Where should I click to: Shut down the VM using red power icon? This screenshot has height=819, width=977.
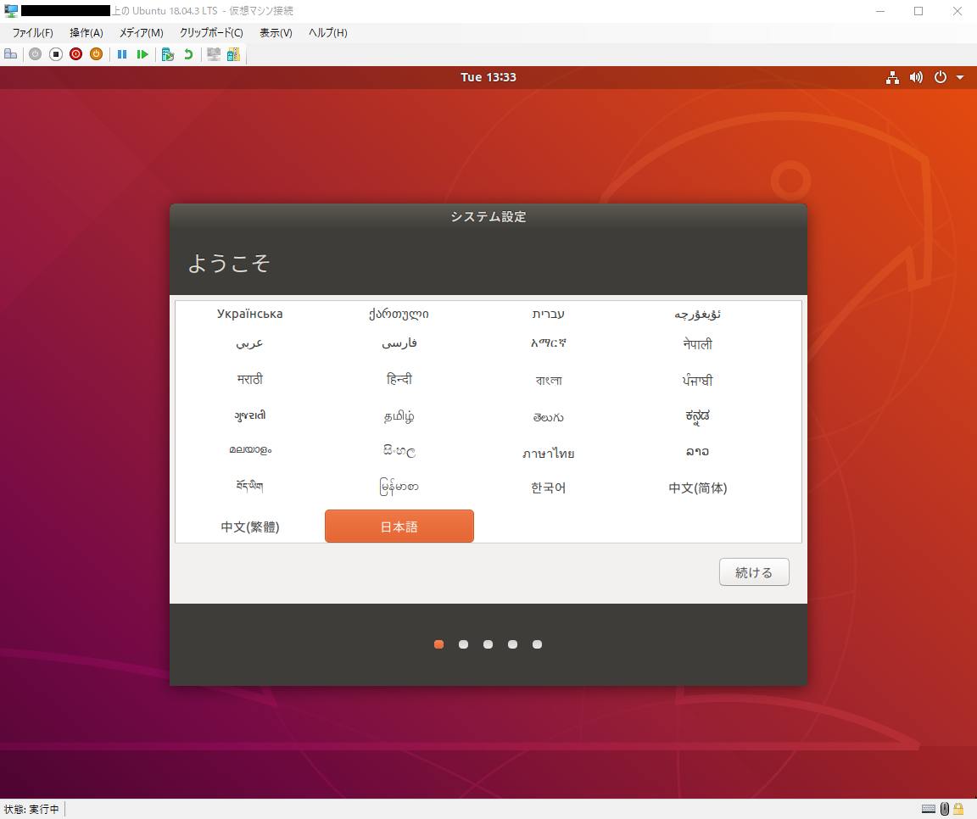pos(76,54)
